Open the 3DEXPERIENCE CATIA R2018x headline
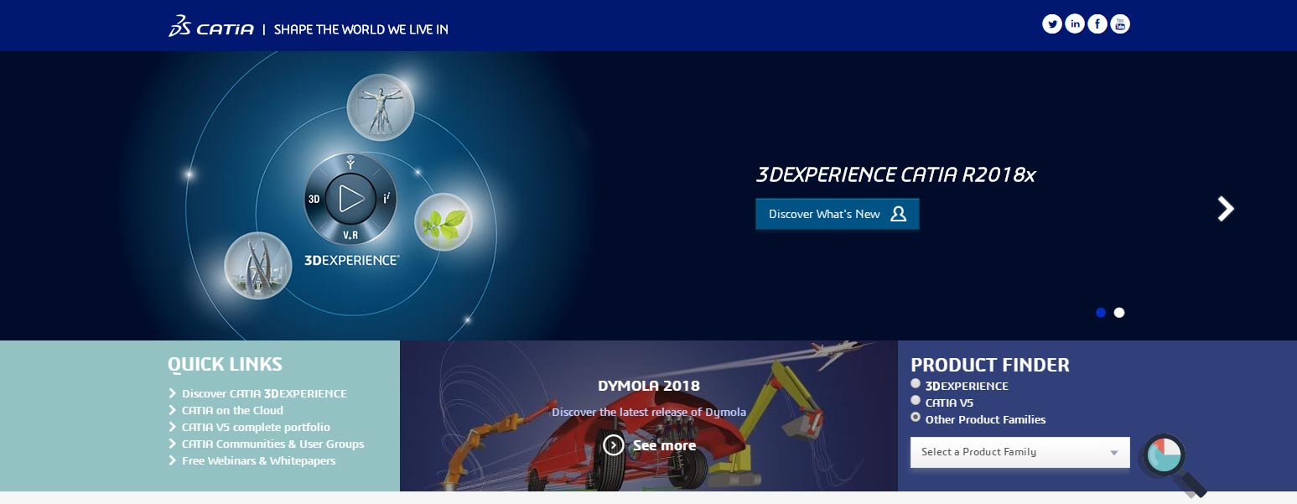This screenshot has width=1297, height=504. coord(896,174)
